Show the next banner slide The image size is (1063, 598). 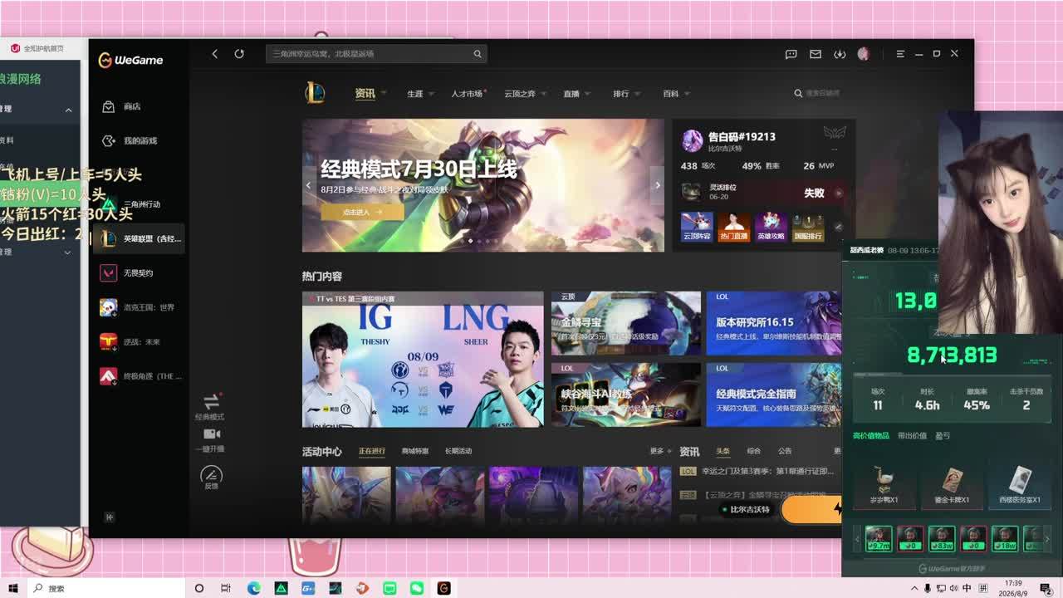[x=657, y=185]
